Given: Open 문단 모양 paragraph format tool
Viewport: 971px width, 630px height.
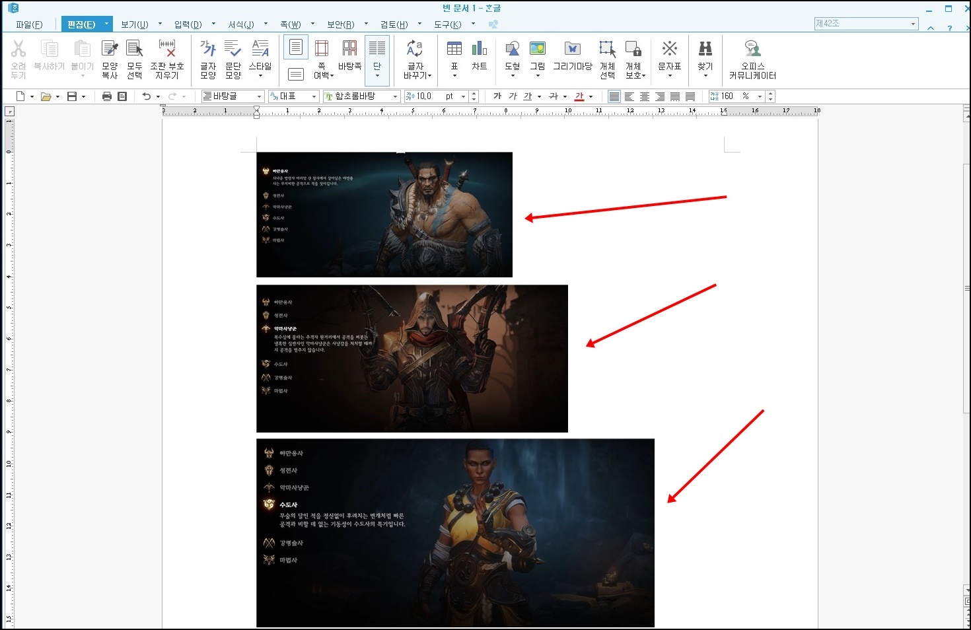Looking at the screenshot, I should coord(233,59).
